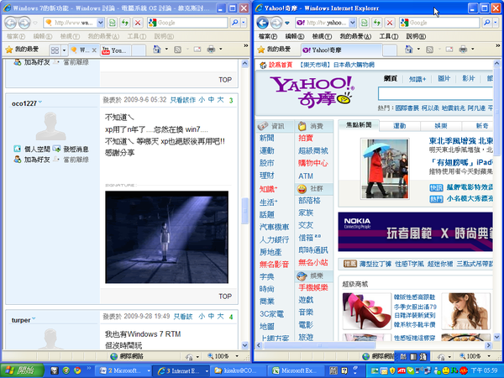Screen dimensions: 504x378
Task: Open the recent pages dropdown in the Yahoo window
Action: (287, 23)
